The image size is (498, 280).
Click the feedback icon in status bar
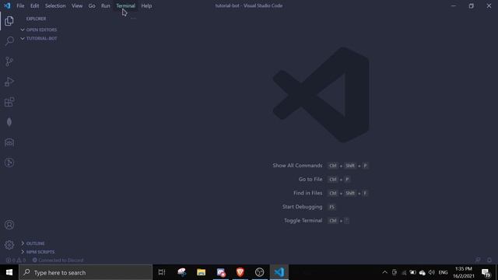tap(478, 260)
